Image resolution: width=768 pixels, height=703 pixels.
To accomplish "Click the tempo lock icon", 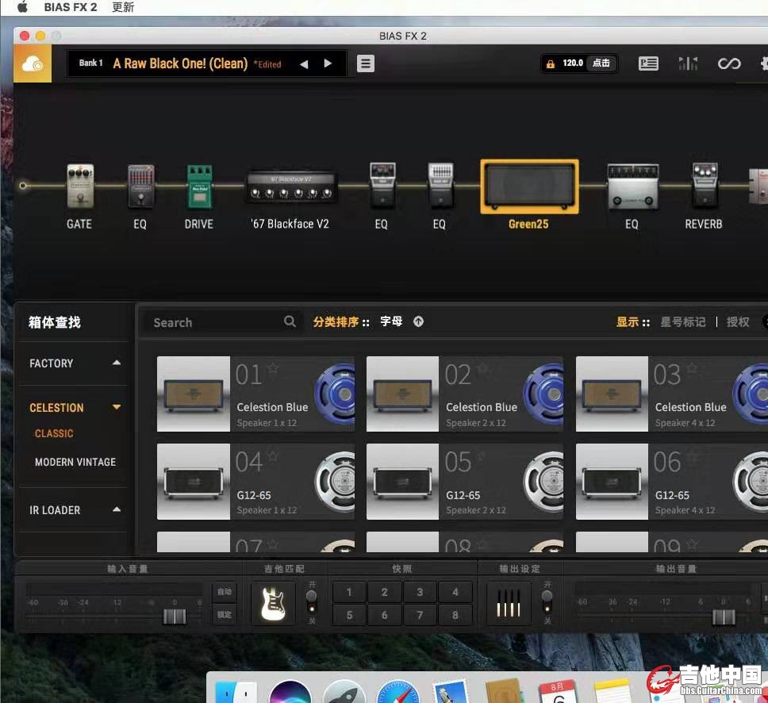I will click(x=551, y=63).
